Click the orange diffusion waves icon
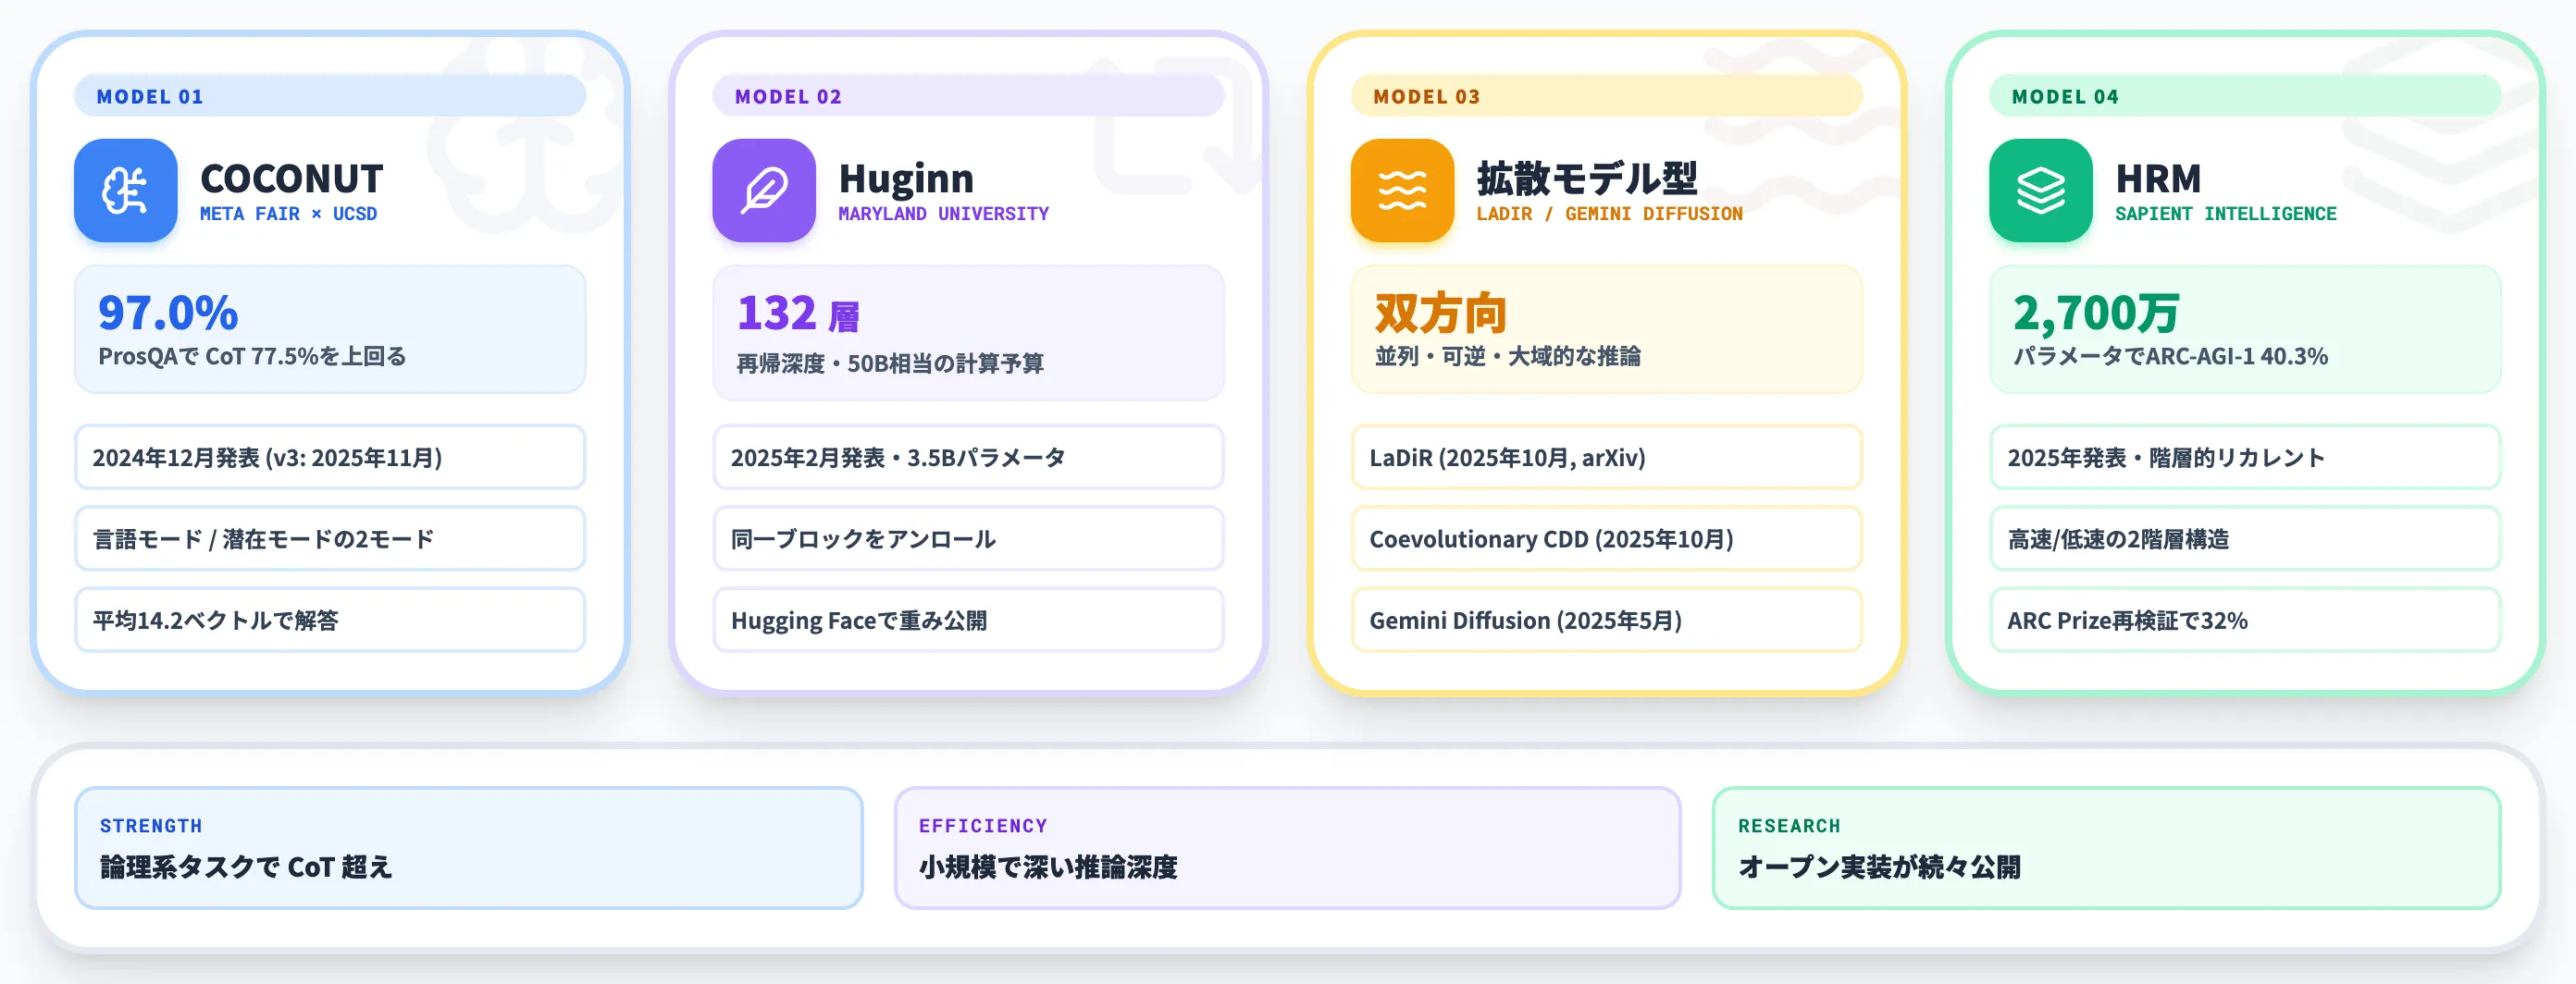This screenshot has height=984, width=2576. (1402, 190)
